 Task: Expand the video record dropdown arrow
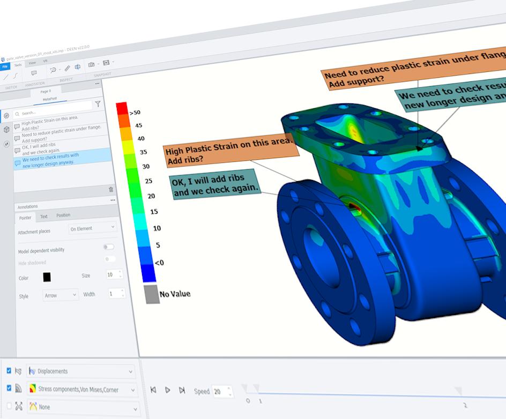113,62
